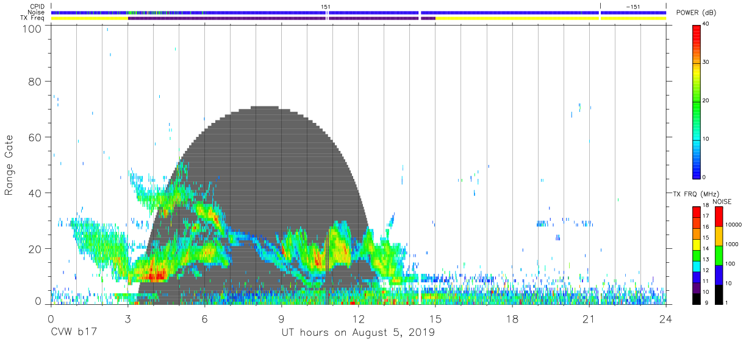The width and height of the screenshot is (749, 345).
Task: Click the 20 tick on the power scale
Action: [706, 100]
